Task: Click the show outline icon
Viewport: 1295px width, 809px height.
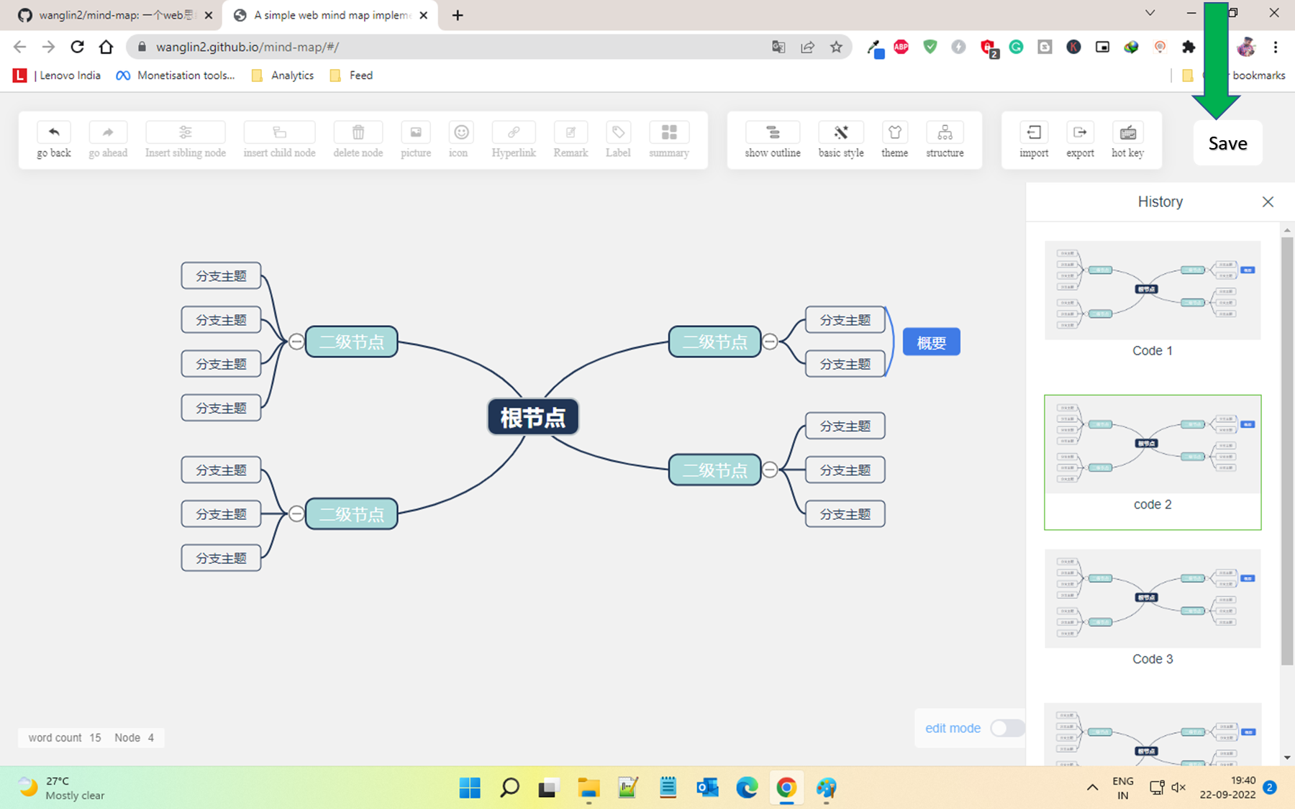Action: click(x=772, y=139)
